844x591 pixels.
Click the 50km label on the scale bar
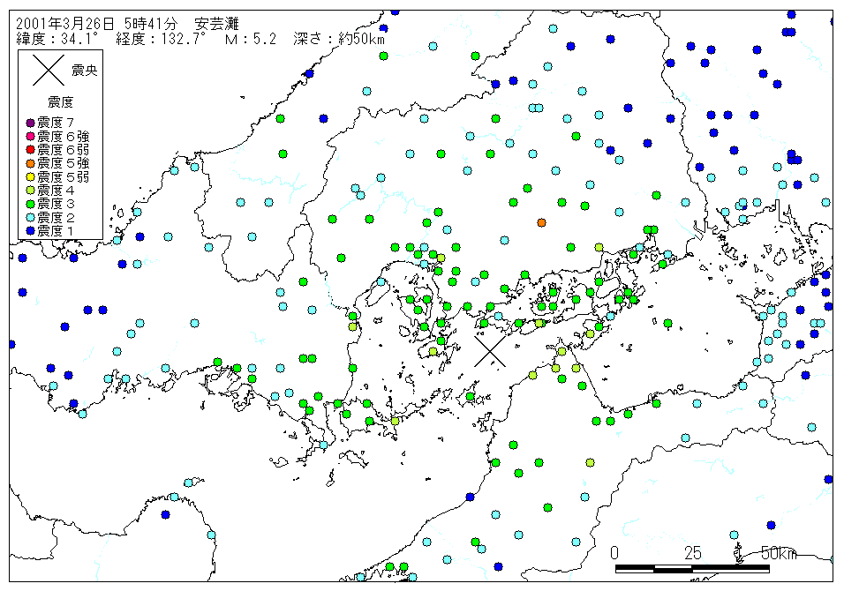pyautogui.click(x=779, y=552)
